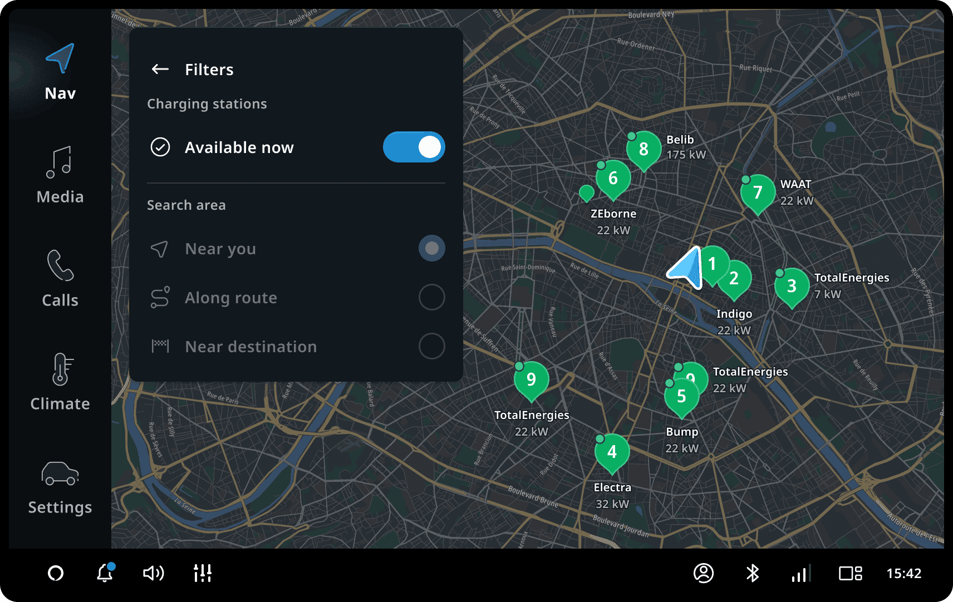The height and width of the screenshot is (602, 953).
Task: Tap WAAT station marker 7
Action: (x=758, y=193)
